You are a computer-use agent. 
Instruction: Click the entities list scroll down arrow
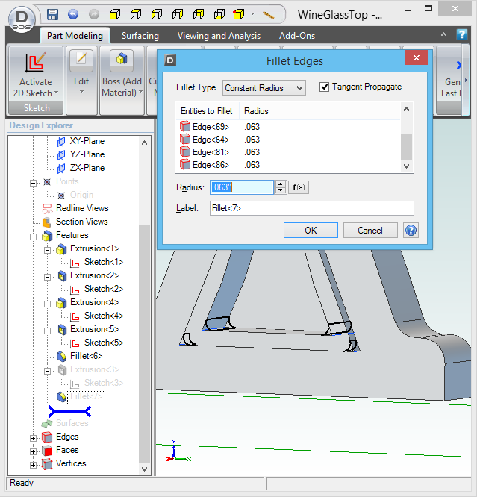pos(407,166)
